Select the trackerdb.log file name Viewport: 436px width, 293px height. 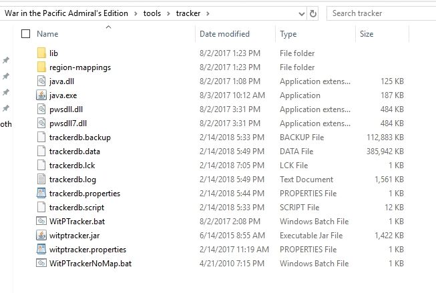coord(73,180)
